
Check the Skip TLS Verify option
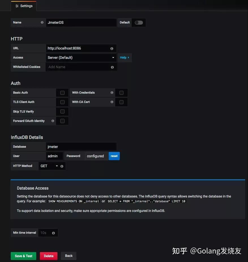[x=62, y=111]
